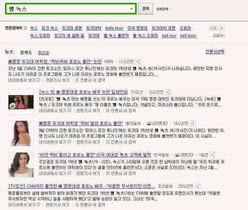Click 네이버에서 보기 under the TV조선 article
This screenshot has width=248, height=210.
pos(55,110)
